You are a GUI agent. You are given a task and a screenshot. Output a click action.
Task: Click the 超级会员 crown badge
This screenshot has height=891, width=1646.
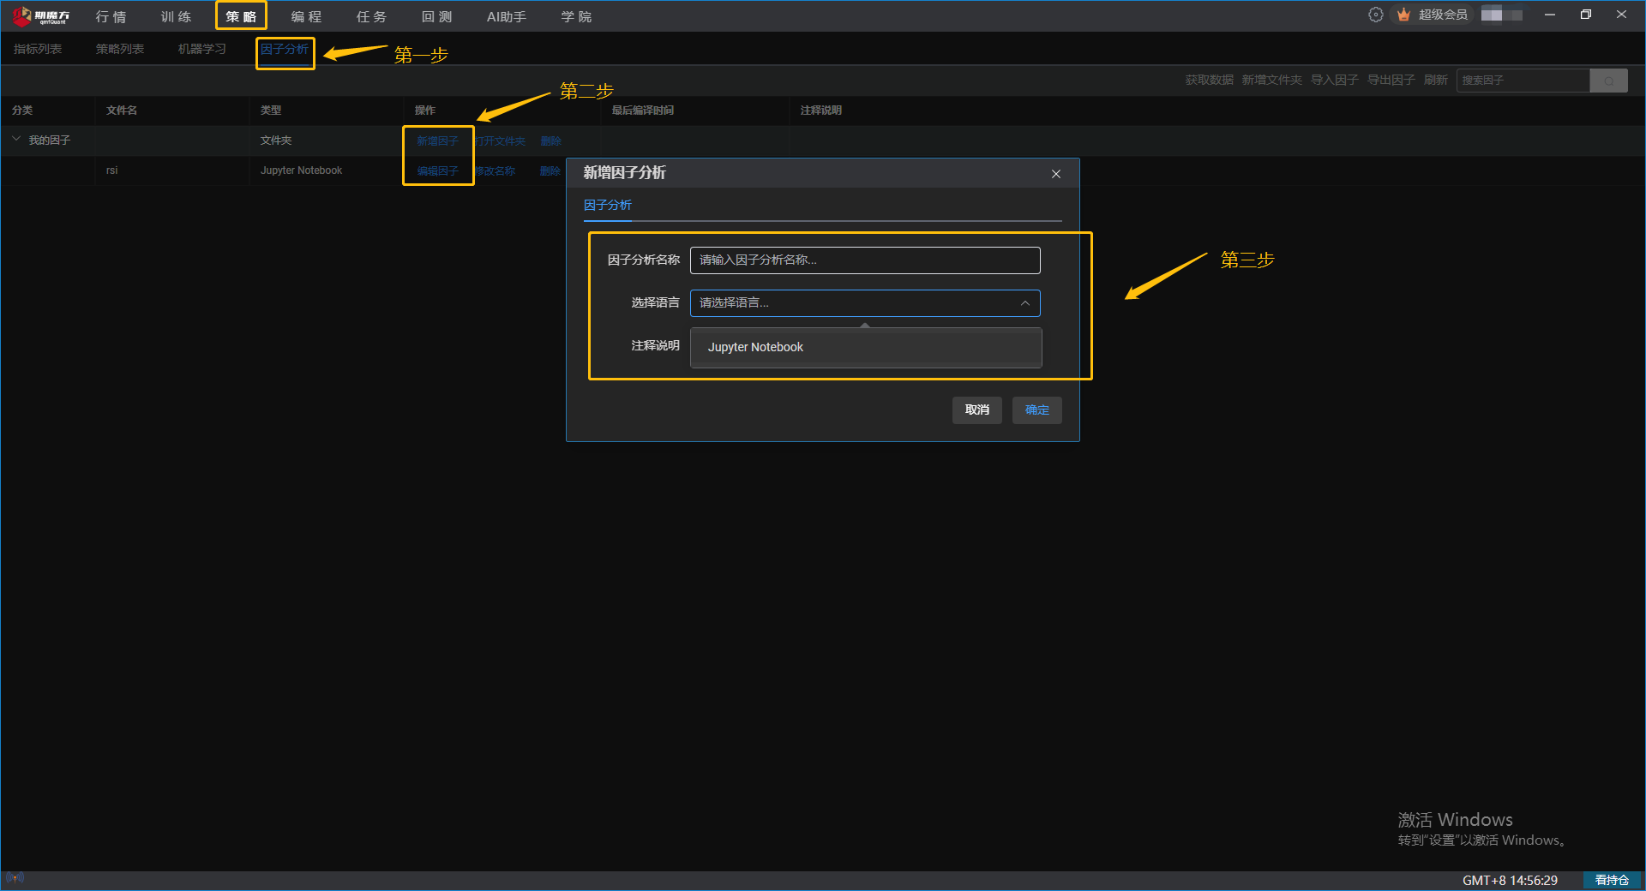point(1432,15)
